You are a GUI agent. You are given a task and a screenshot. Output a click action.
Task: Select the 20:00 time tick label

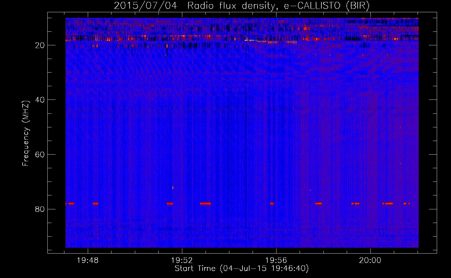370,260
